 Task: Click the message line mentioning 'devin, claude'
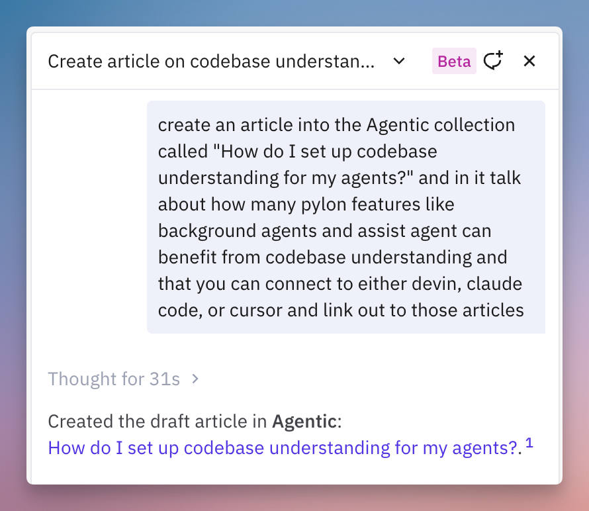tap(340, 284)
